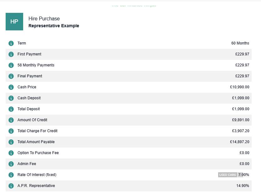Image resolution: width=261 pixels, height=192 pixels.
Task: Click the Final Payment info icon
Action: 11,76
